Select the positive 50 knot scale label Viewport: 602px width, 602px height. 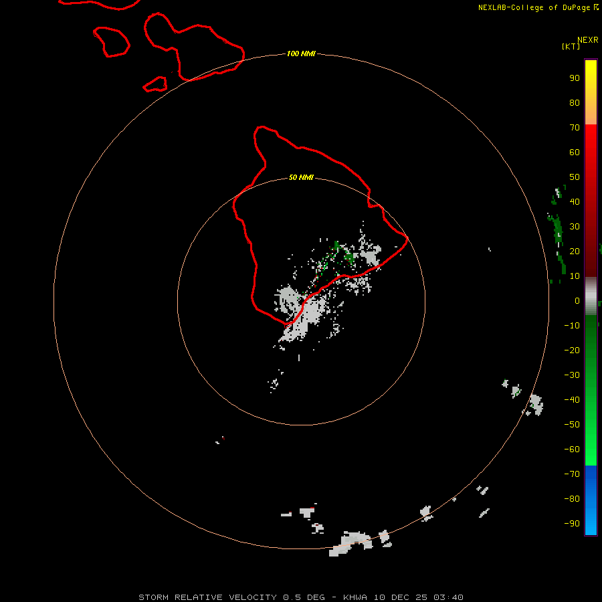(575, 177)
